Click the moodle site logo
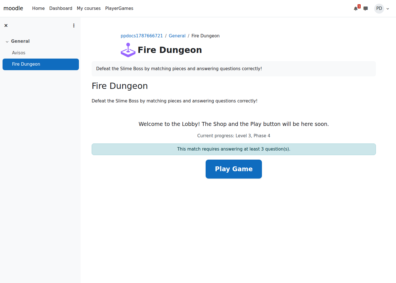Viewport: 396px width, 283px height. click(13, 8)
